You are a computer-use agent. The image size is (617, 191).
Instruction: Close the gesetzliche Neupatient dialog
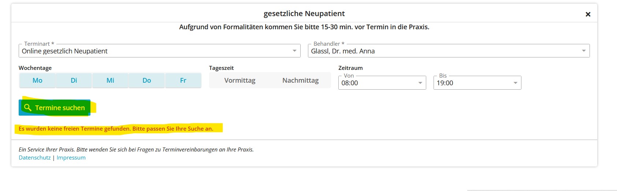[x=588, y=14]
